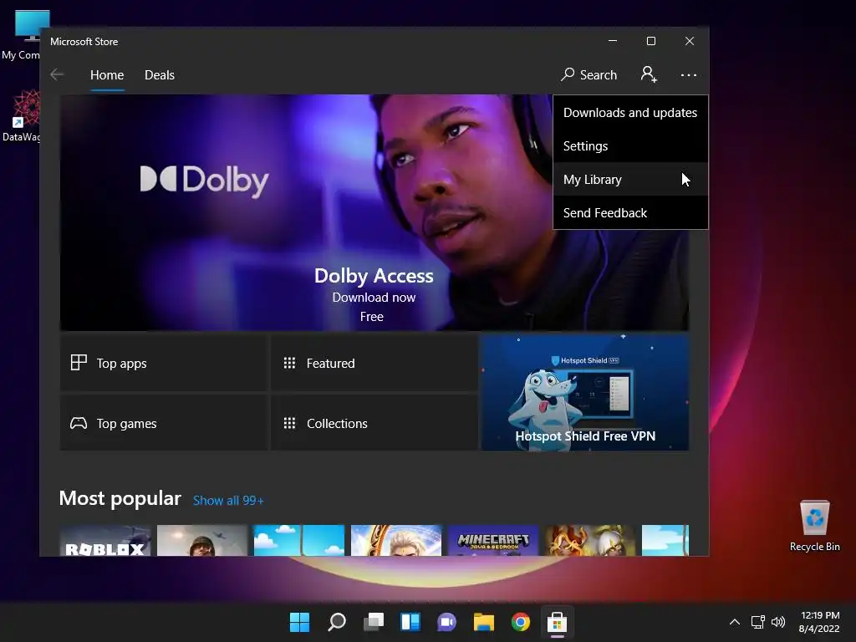Screen dimensions: 856x642
Task: Open the soldier war game thumbnail
Action: [202, 541]
